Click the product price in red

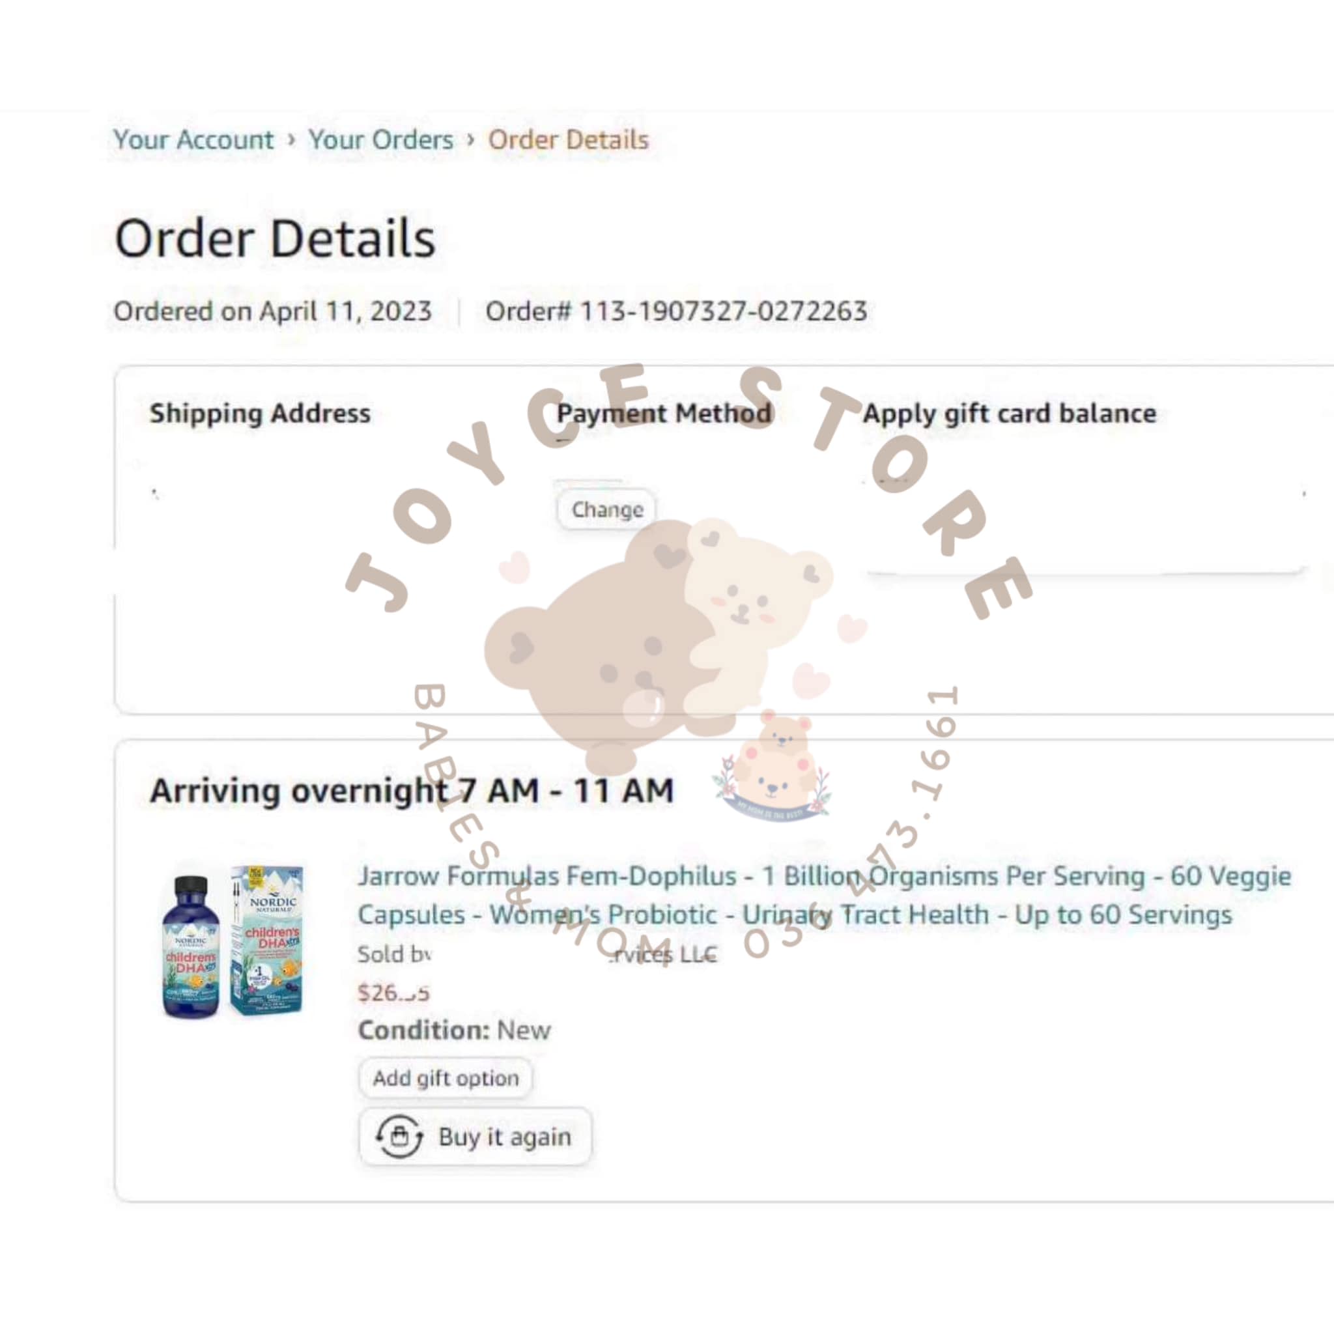[x=393, y=992]
